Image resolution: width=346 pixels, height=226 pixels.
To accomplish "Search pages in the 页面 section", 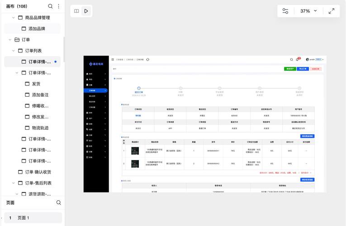I will click(x=58, y=202).
